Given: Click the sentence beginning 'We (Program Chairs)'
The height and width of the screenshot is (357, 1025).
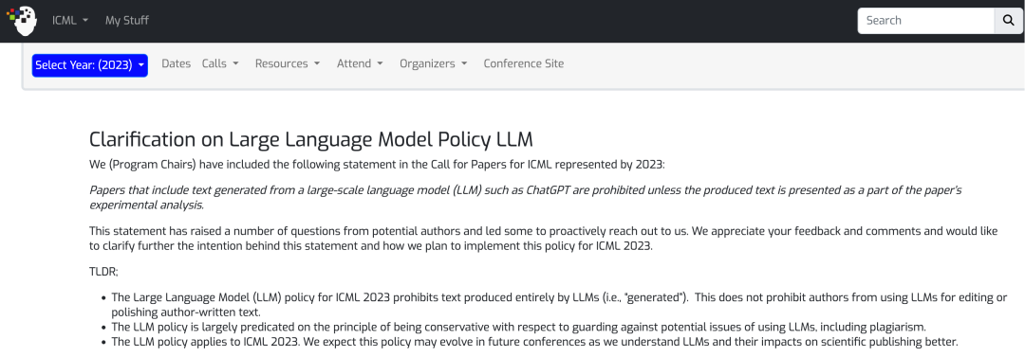Looking at the screenshot, I should click(x=377, y=165).
